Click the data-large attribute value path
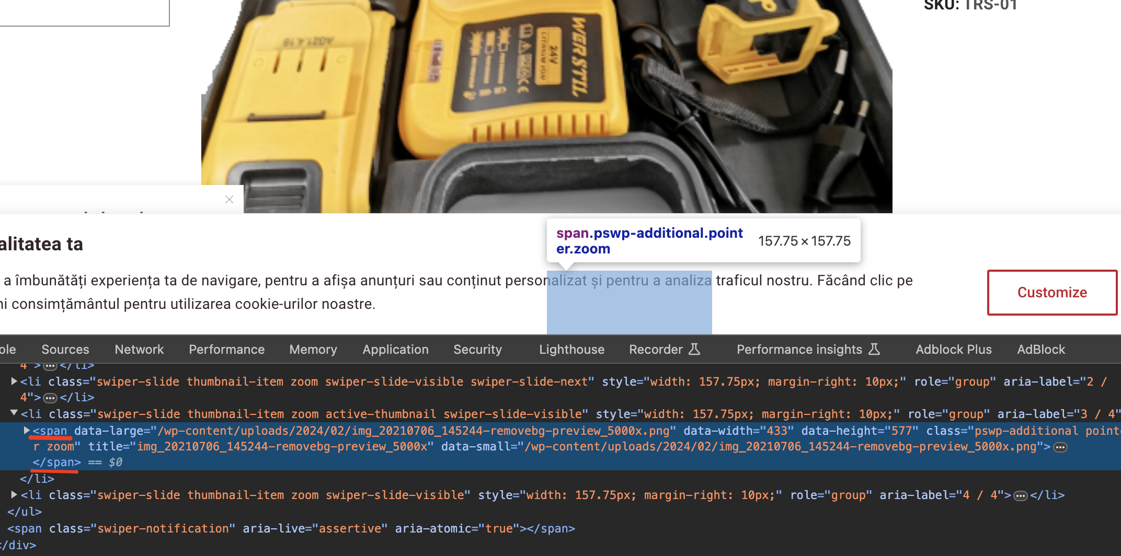The width and height of the screenshot is (1121, 556). (x=414, y=431)
